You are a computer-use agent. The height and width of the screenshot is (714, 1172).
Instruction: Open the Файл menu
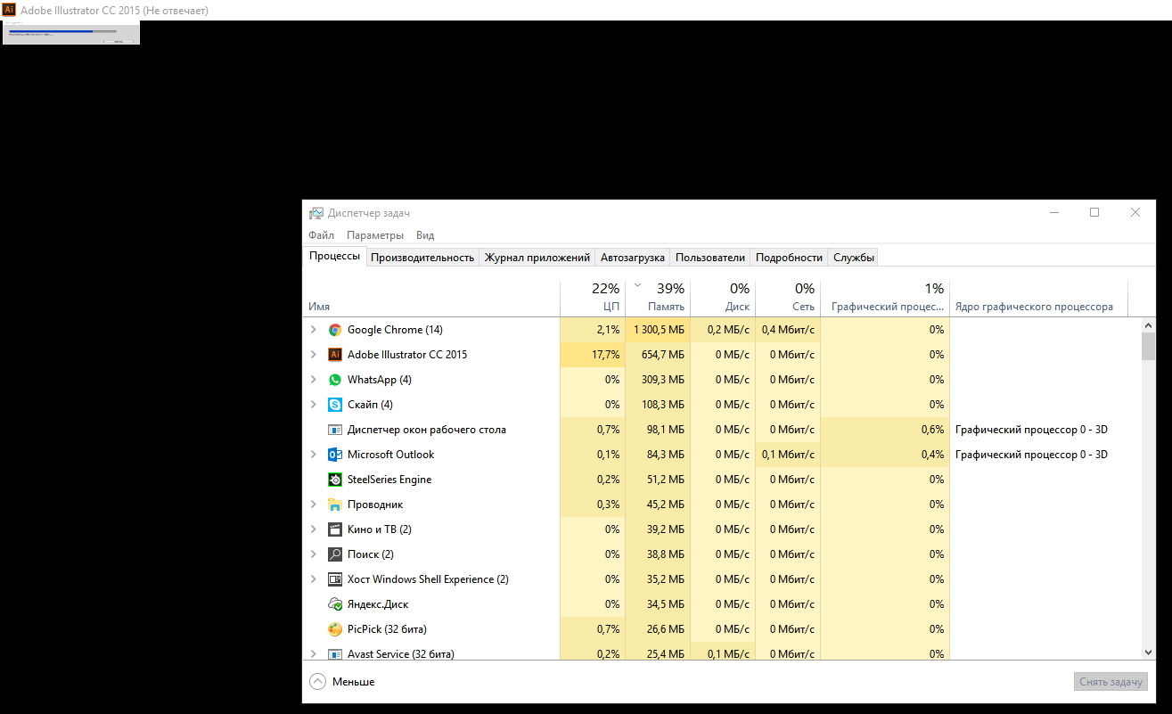[321, 235]
